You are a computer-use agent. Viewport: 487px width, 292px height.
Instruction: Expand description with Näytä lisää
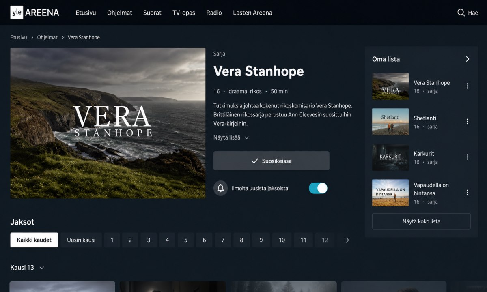click(231, 137)
